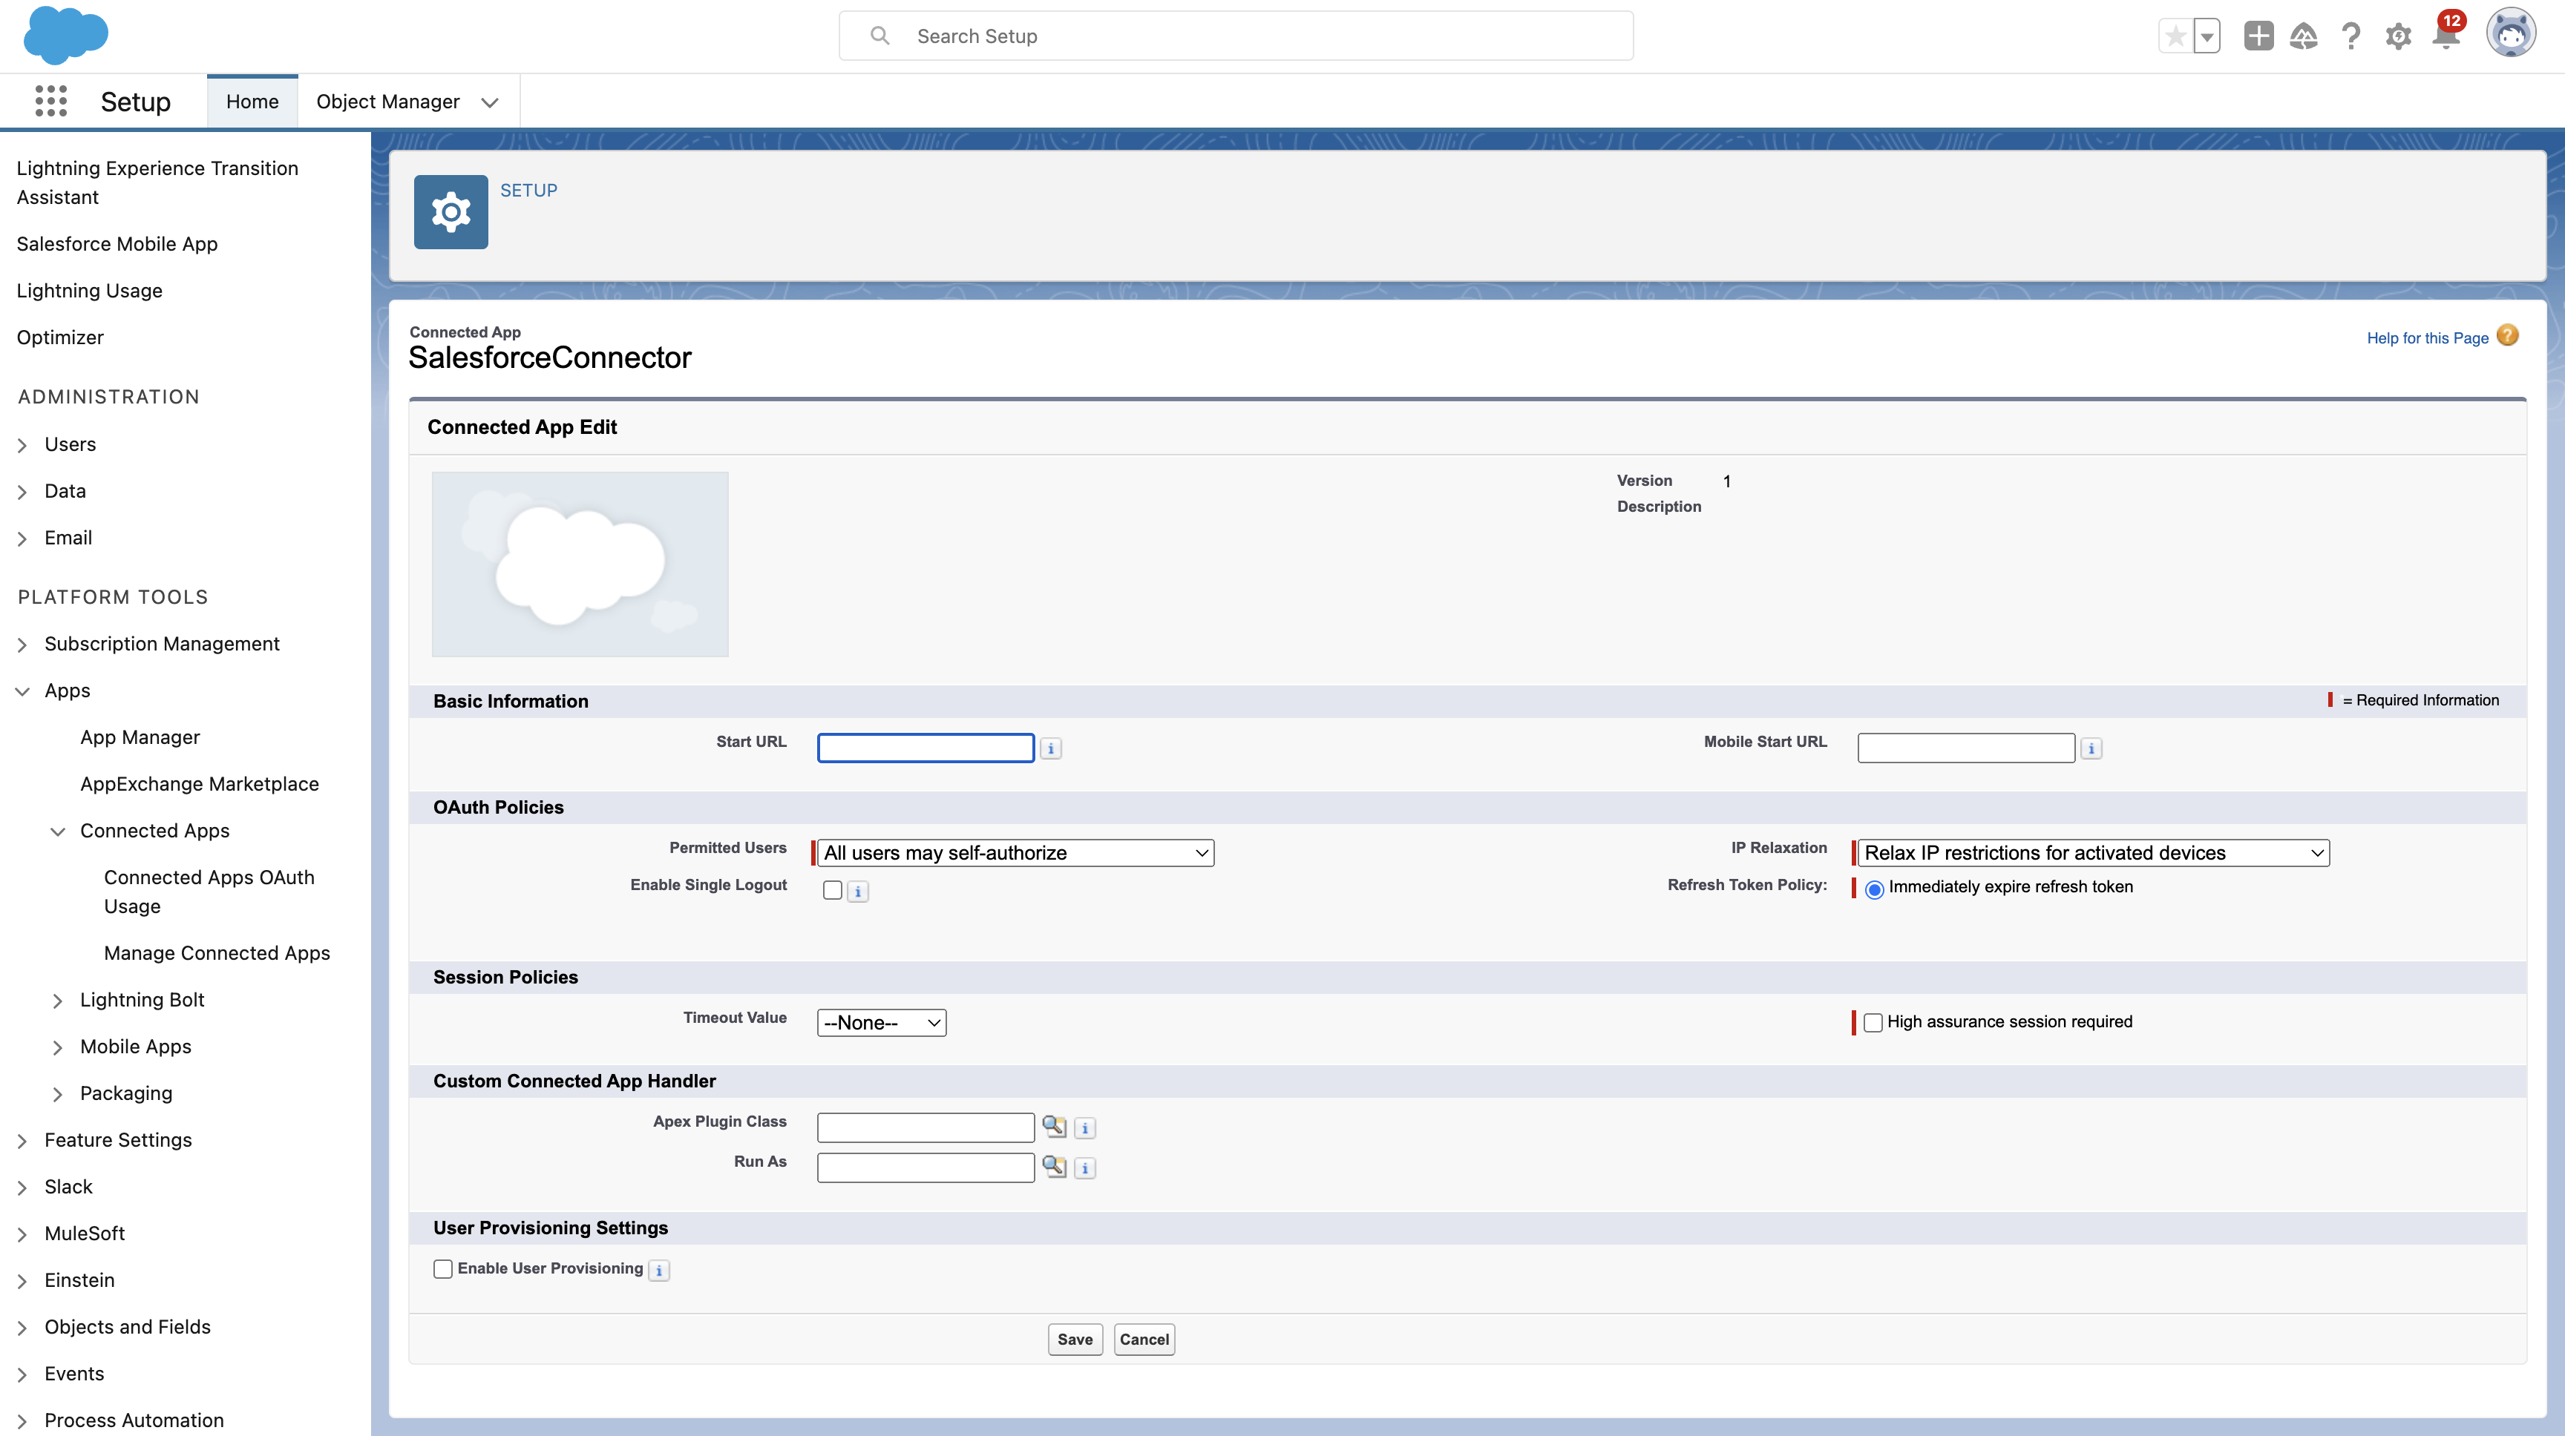Check High assurance session required
Viewport: 2565px width, 1436px height.
coord(1873,1022)
